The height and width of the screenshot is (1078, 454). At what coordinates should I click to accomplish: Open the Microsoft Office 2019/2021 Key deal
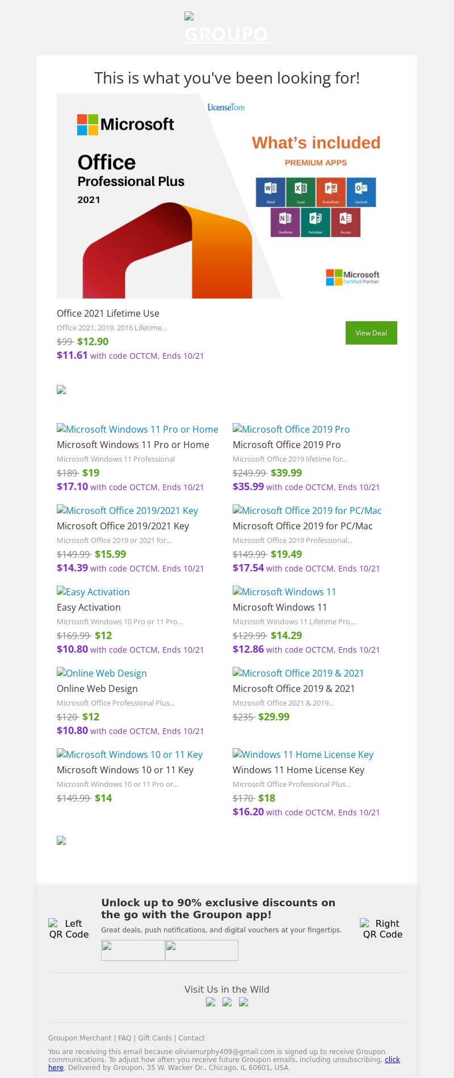127,511
